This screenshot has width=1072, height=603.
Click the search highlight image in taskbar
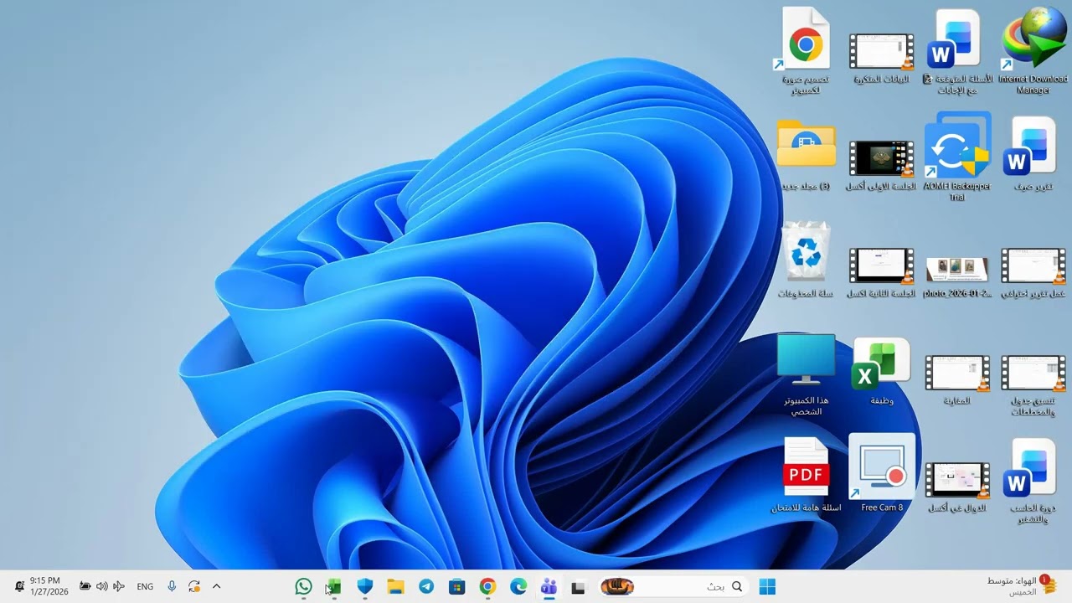616,587
